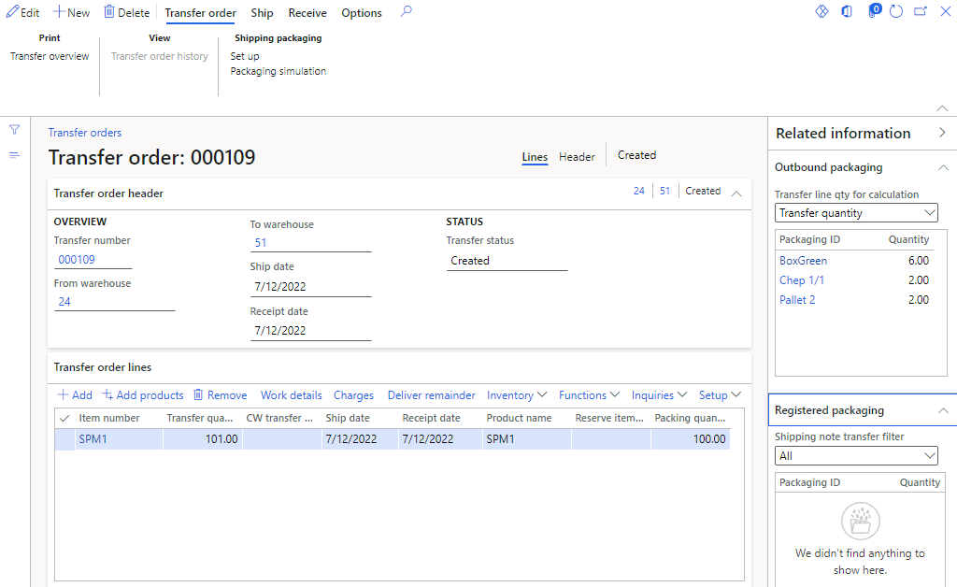Click the Refresh icon in the top bar

click(x=895, y=11)
